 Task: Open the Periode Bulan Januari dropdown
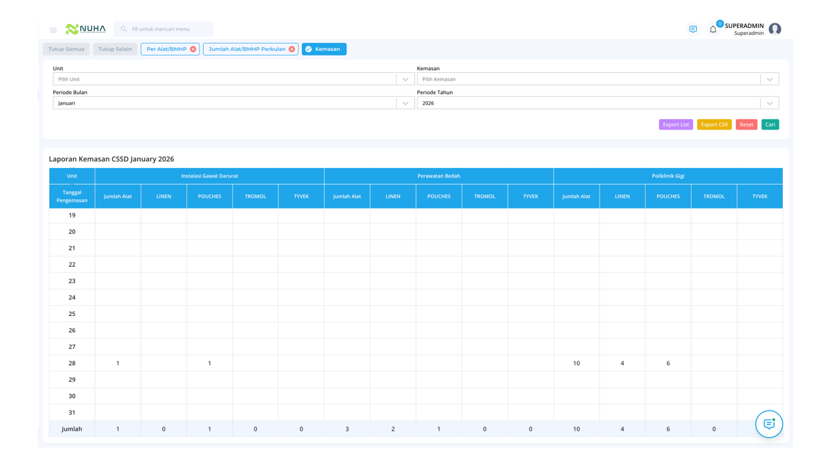(233, 103)
